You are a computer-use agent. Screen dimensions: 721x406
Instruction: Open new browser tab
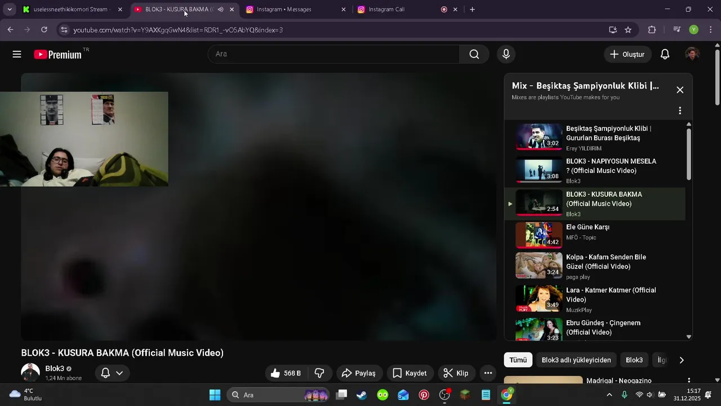[472, 10]
